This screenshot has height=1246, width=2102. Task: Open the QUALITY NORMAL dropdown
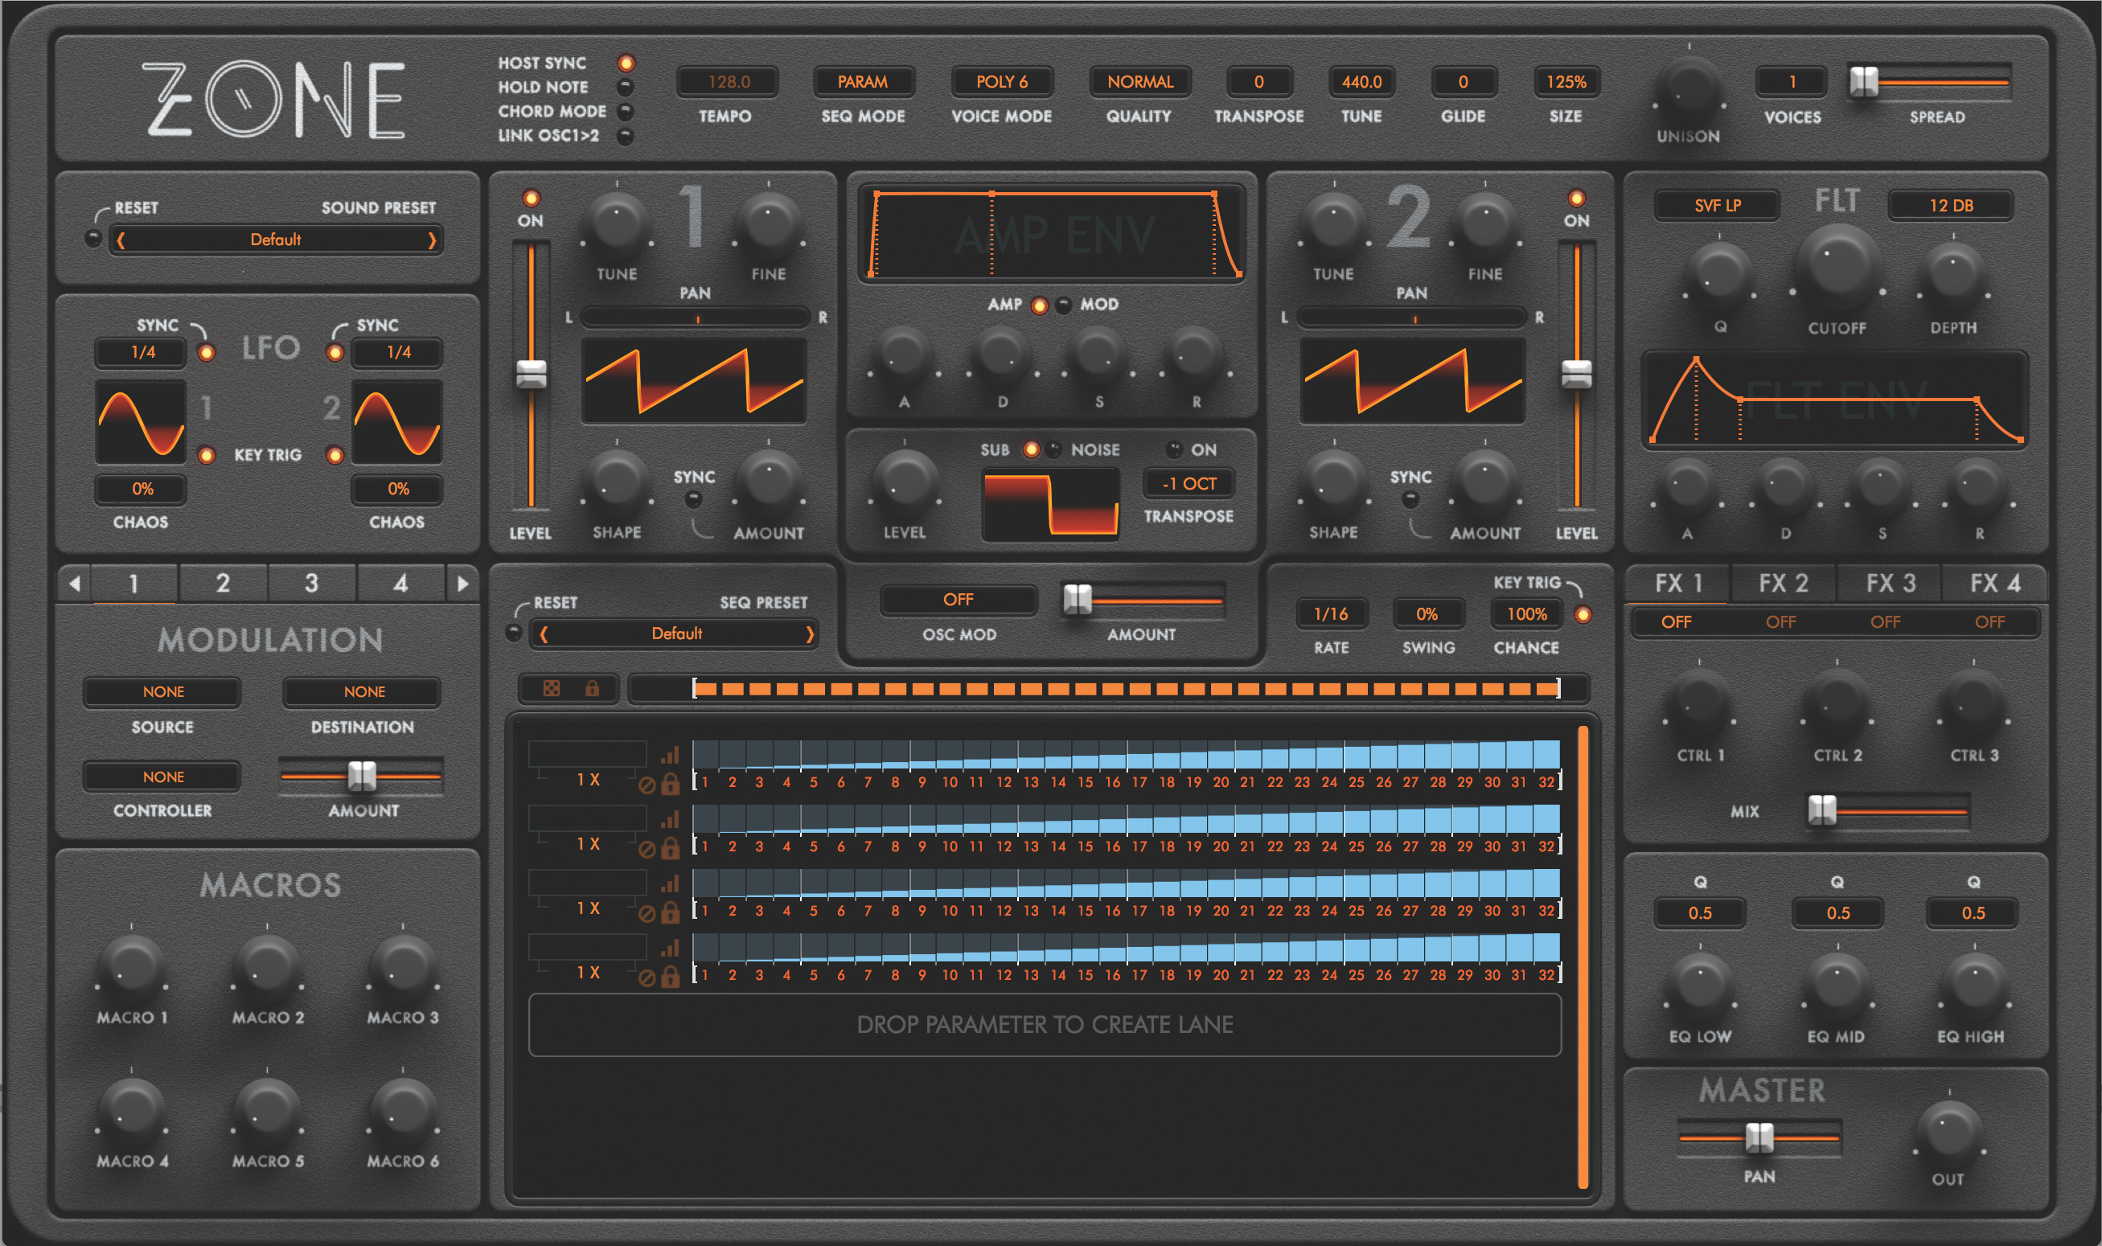(x=1139, y=81)
